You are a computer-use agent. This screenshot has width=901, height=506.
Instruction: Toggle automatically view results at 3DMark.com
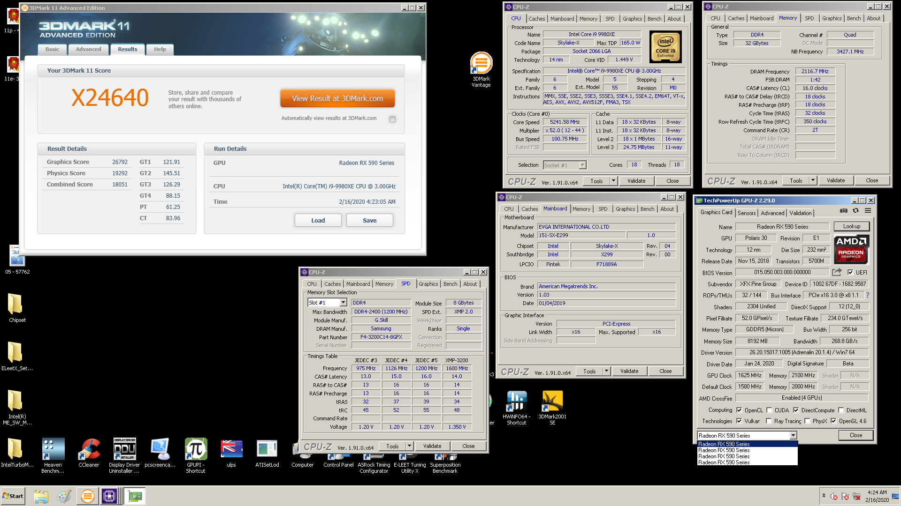[392, 119]
